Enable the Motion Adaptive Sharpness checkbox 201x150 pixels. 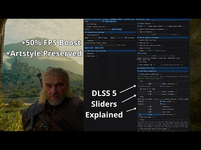138,29
